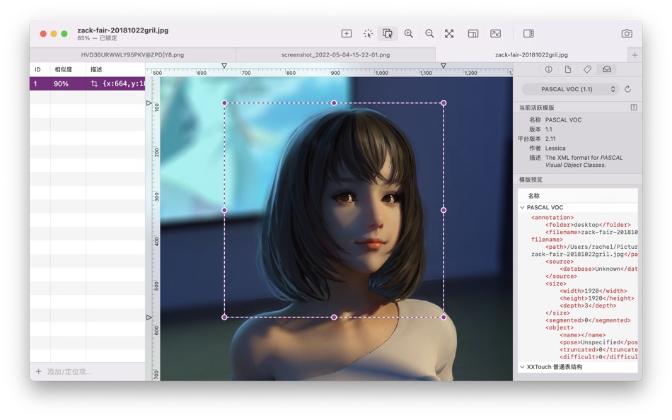The width and height of the screenshot is (672, 420).
Task: Toggle the right sidebar panel
Action: click(x=528, y=33)
